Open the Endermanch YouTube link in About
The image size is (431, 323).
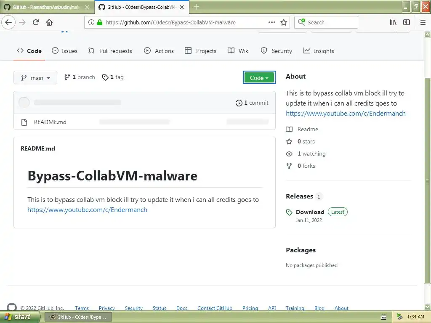tap(346, 114)
